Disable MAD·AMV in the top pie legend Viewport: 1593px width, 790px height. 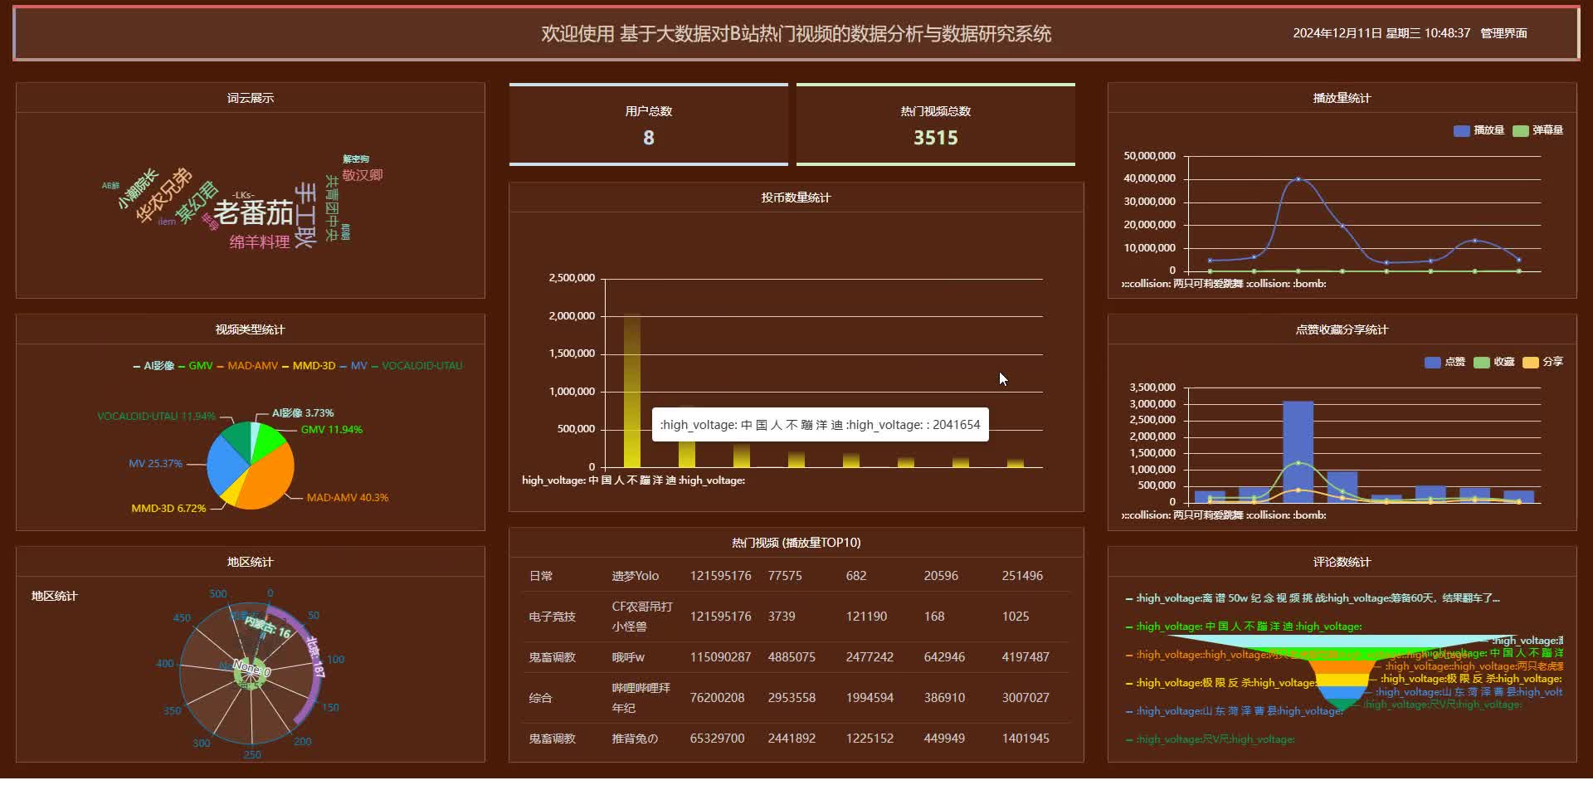[x=247, y=366]
